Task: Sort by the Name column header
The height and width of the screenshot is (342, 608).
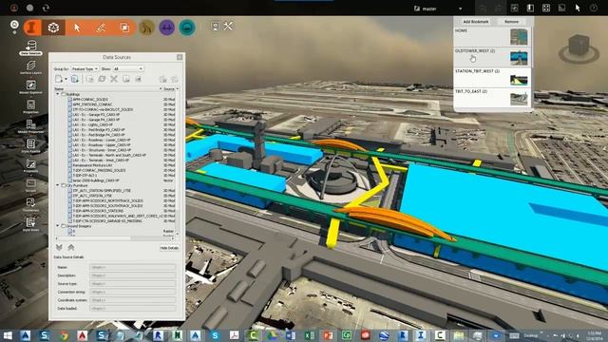Action: [x=107, y=88]
